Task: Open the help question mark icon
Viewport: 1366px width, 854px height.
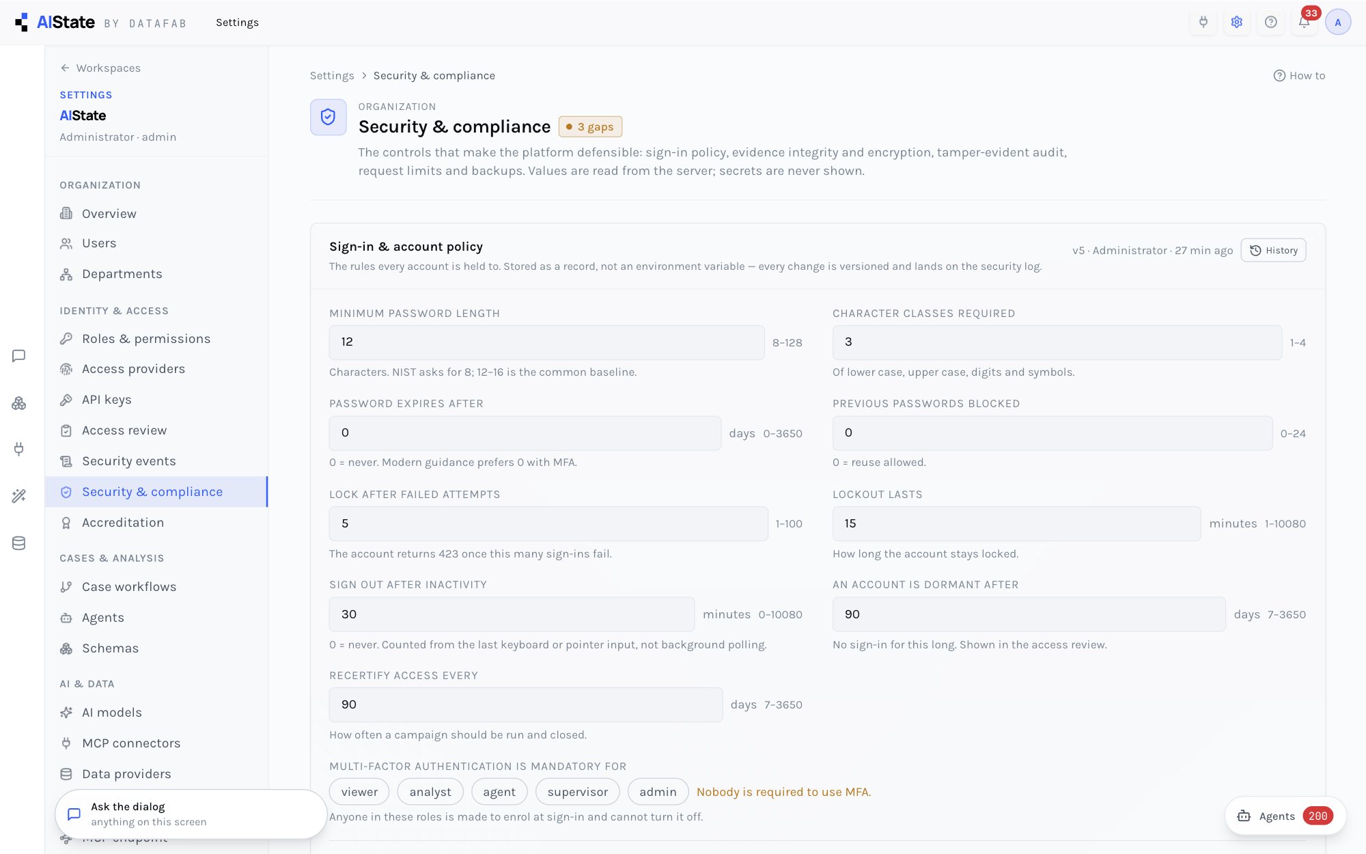Action: click(1270, 22)
